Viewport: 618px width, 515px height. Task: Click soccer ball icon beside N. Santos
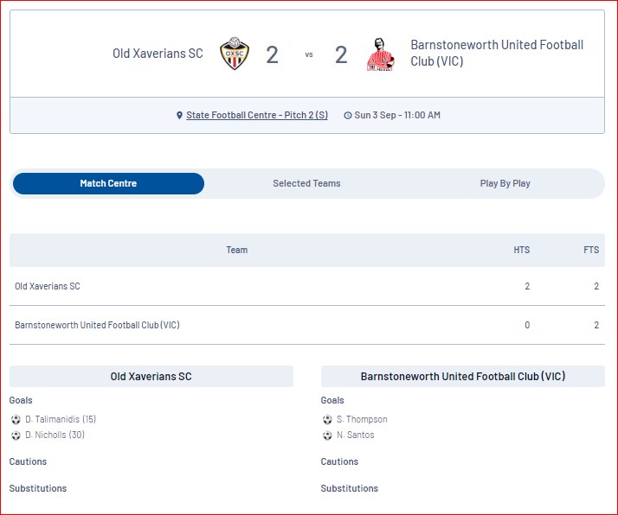pyautogui.click(x=327, y=436)
